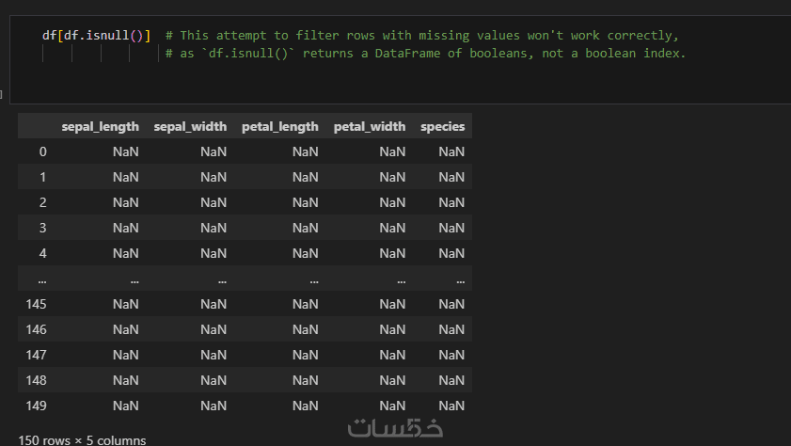The image size is (791, 446).
Task: Click row index 0 in the table
Action: click(x=42, y=151)
